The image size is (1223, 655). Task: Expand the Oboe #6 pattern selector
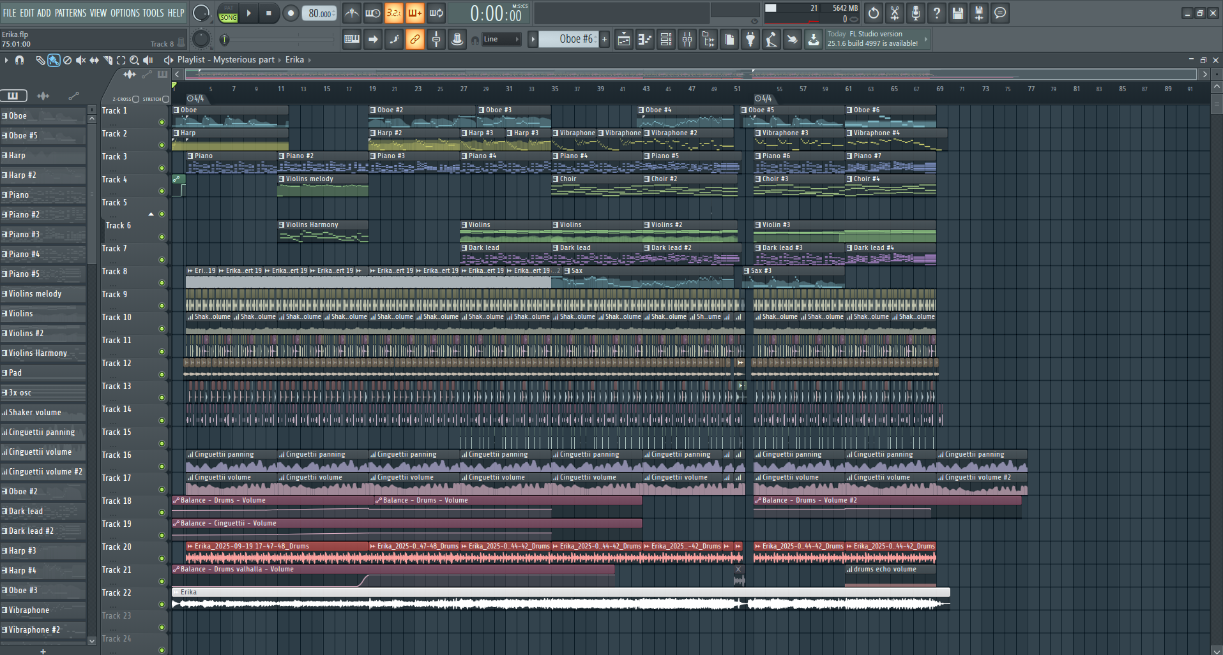pos(533,40)
